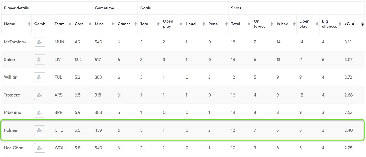Click the xG sort arrow

362,24
